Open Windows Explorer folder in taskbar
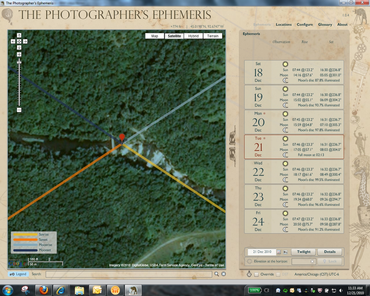The height and width of the screenshot is (296, 370). point(79,290)
